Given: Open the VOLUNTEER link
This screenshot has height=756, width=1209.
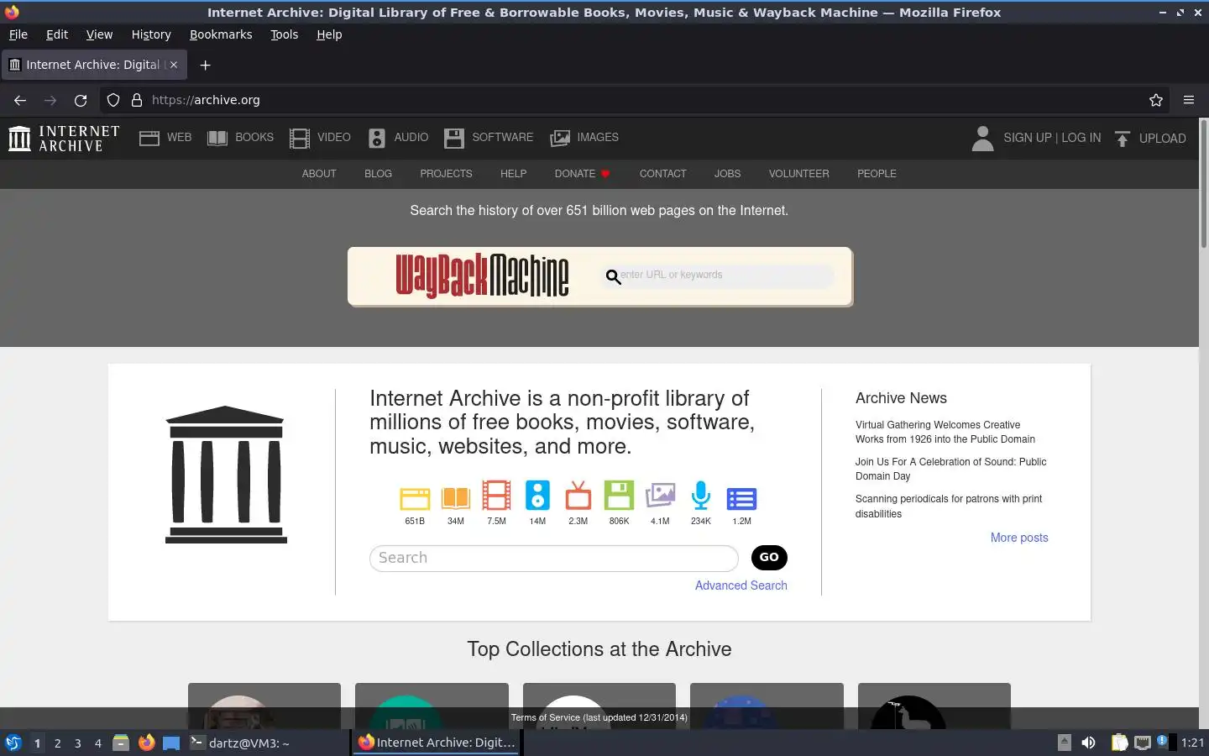Looking at the screenshot, I should 799,174.
